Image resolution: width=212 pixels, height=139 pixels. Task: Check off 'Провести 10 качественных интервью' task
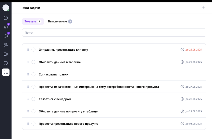pos(33,87)
